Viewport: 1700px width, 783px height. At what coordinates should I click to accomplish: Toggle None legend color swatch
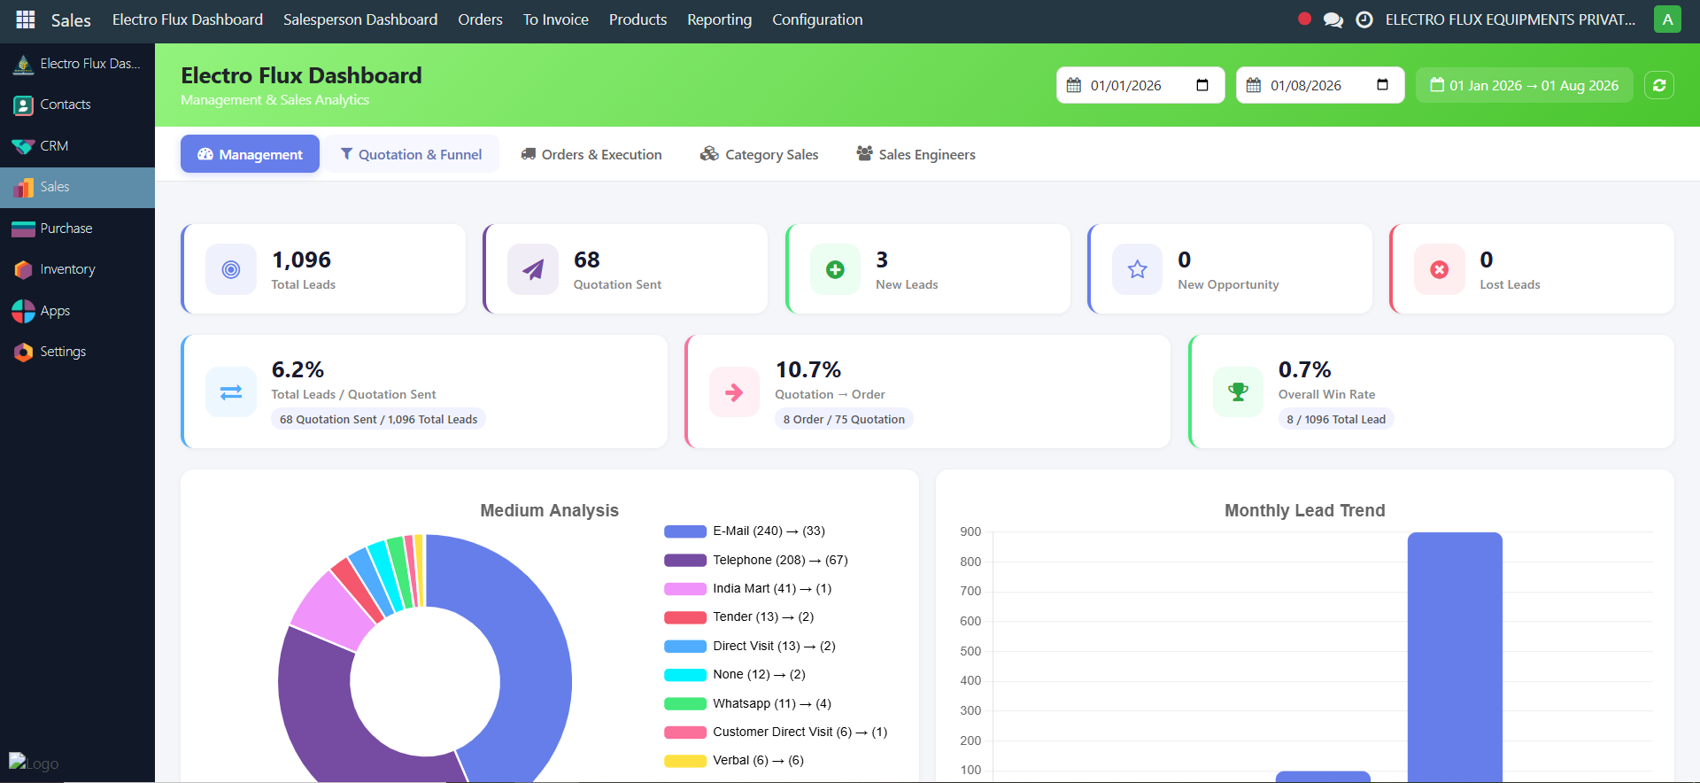[x=685, y=675]
